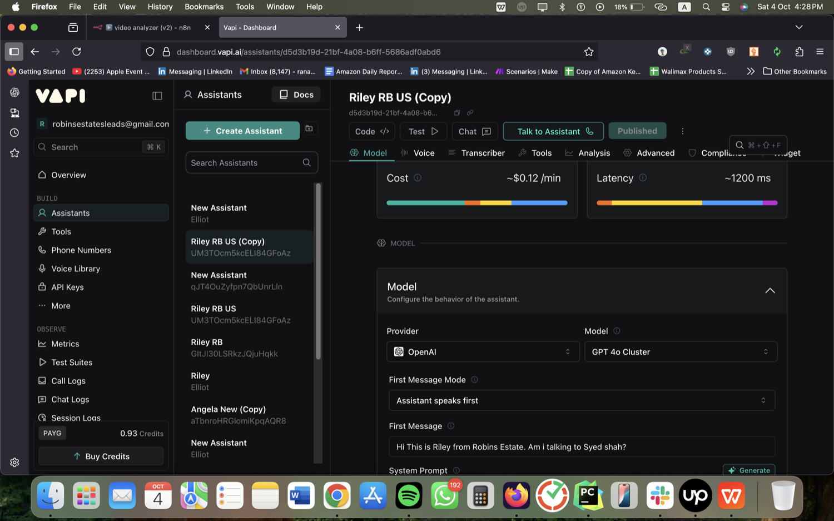Bookmark this page with the star icon

tap(589, 52)
